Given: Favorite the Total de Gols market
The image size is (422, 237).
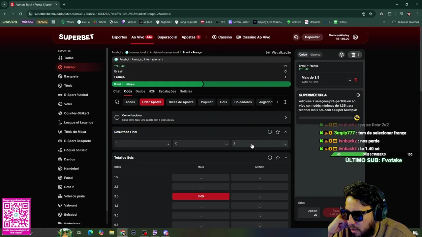Looking at the screenshot, I should tap(278, 158).
